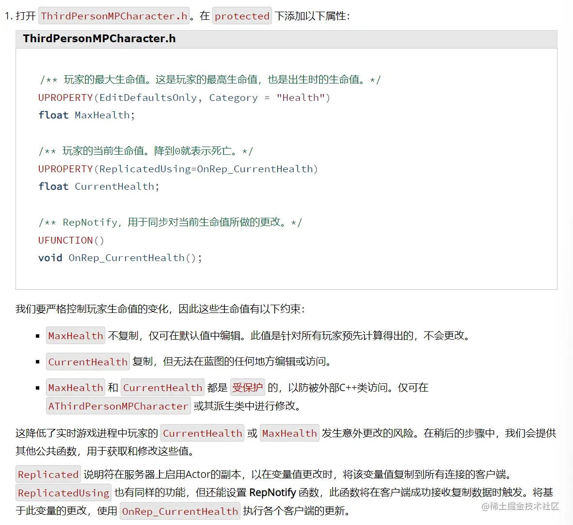Screen dimensions: 573x525
Task: Click the RepNotify comment line in code
Action: point(170,222)
